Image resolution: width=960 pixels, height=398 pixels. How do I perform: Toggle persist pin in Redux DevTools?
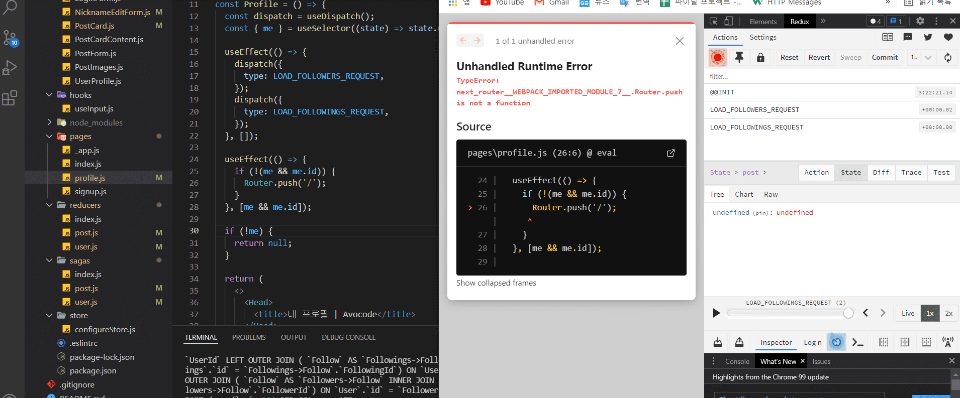(739, 58)
